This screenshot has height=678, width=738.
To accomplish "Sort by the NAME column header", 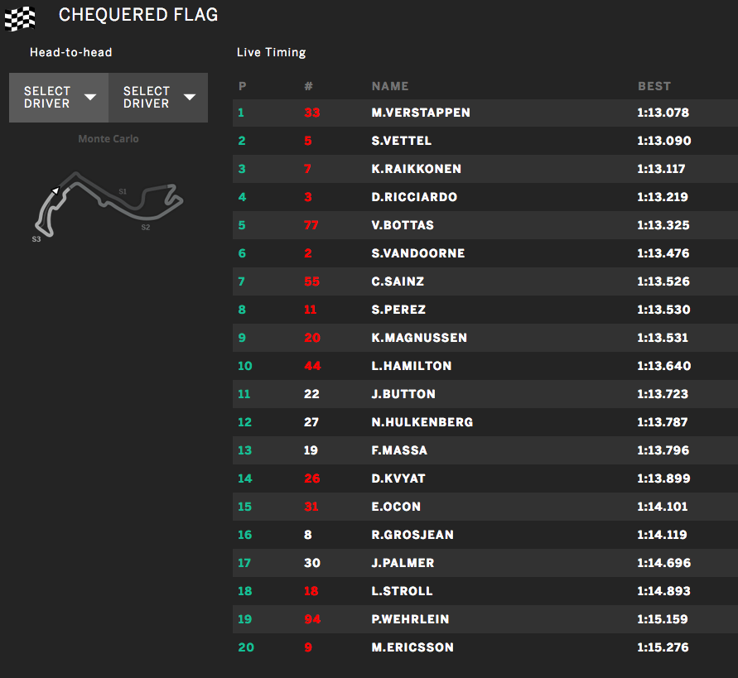I will pyautogui.click(x=390, y=86).
